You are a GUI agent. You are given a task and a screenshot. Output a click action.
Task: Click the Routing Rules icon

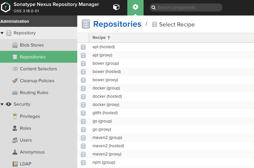click(15, 93)
